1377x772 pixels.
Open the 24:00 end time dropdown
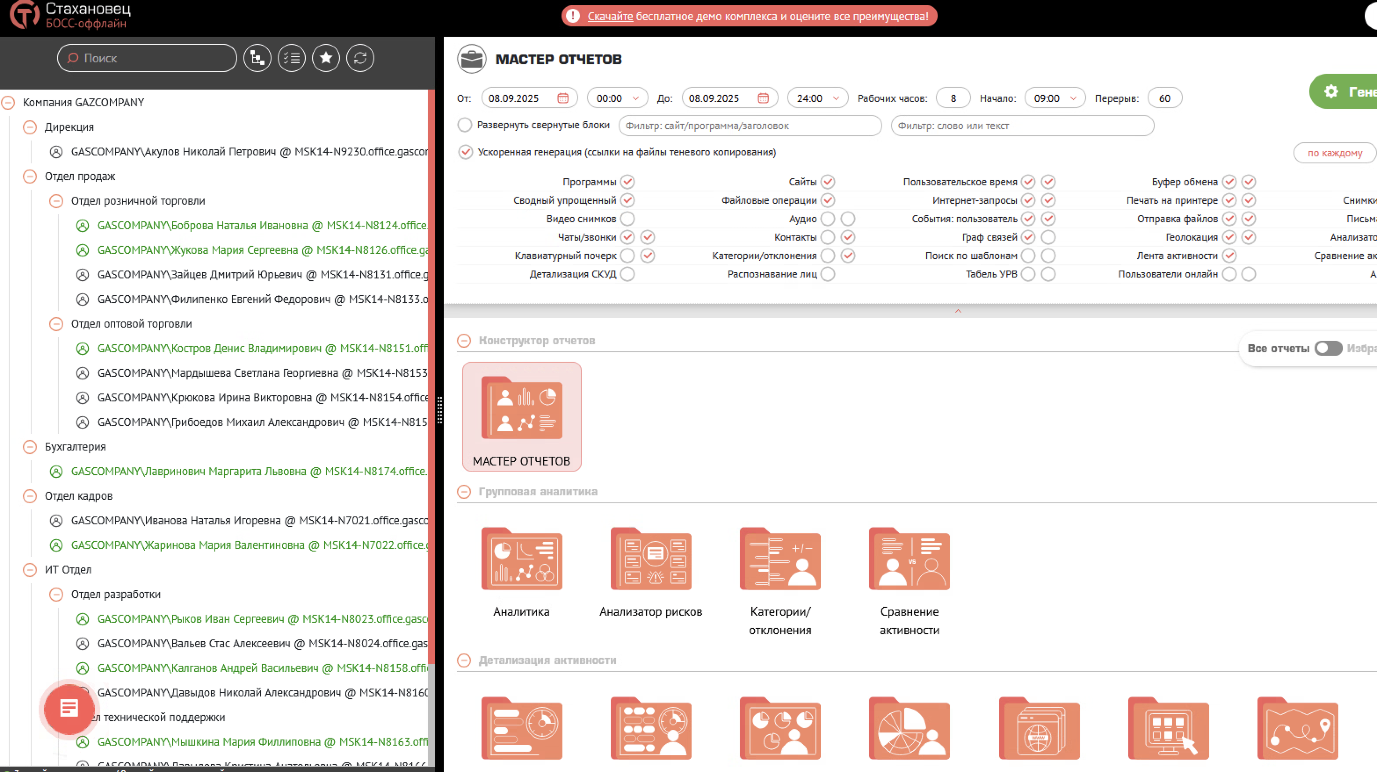point(817,98)
